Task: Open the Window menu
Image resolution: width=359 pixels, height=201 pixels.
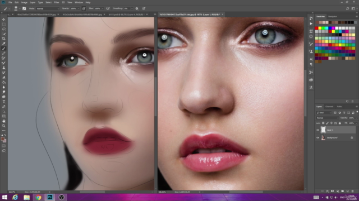Action: (x=79, y=2)
